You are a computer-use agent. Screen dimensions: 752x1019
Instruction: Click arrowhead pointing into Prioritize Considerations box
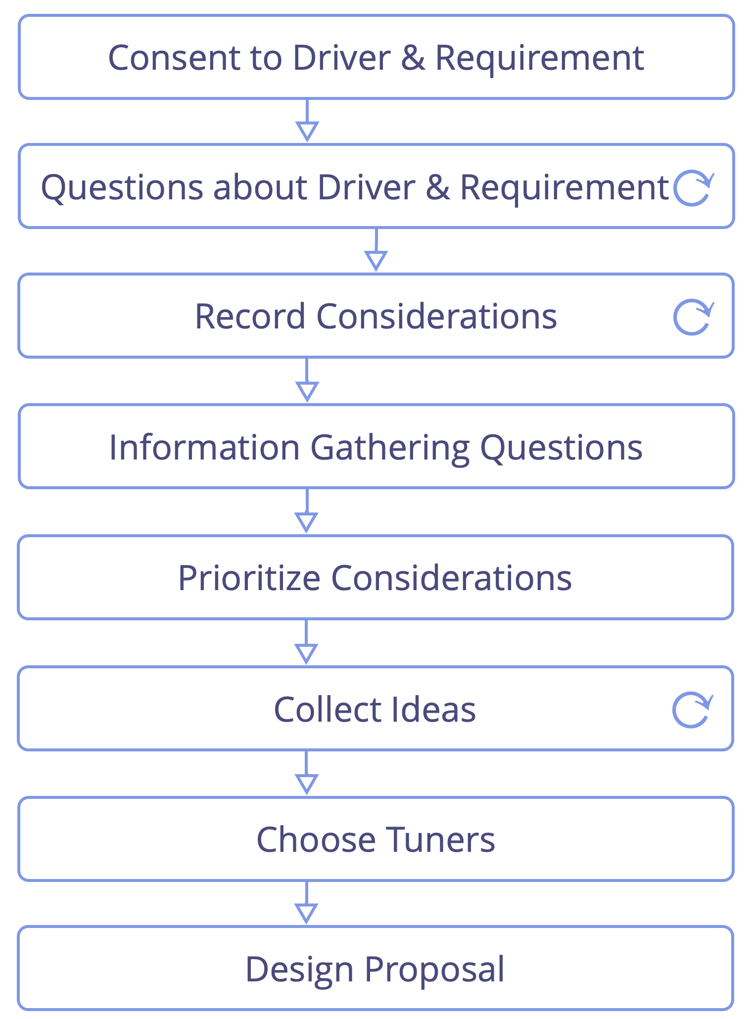[306, 522]
